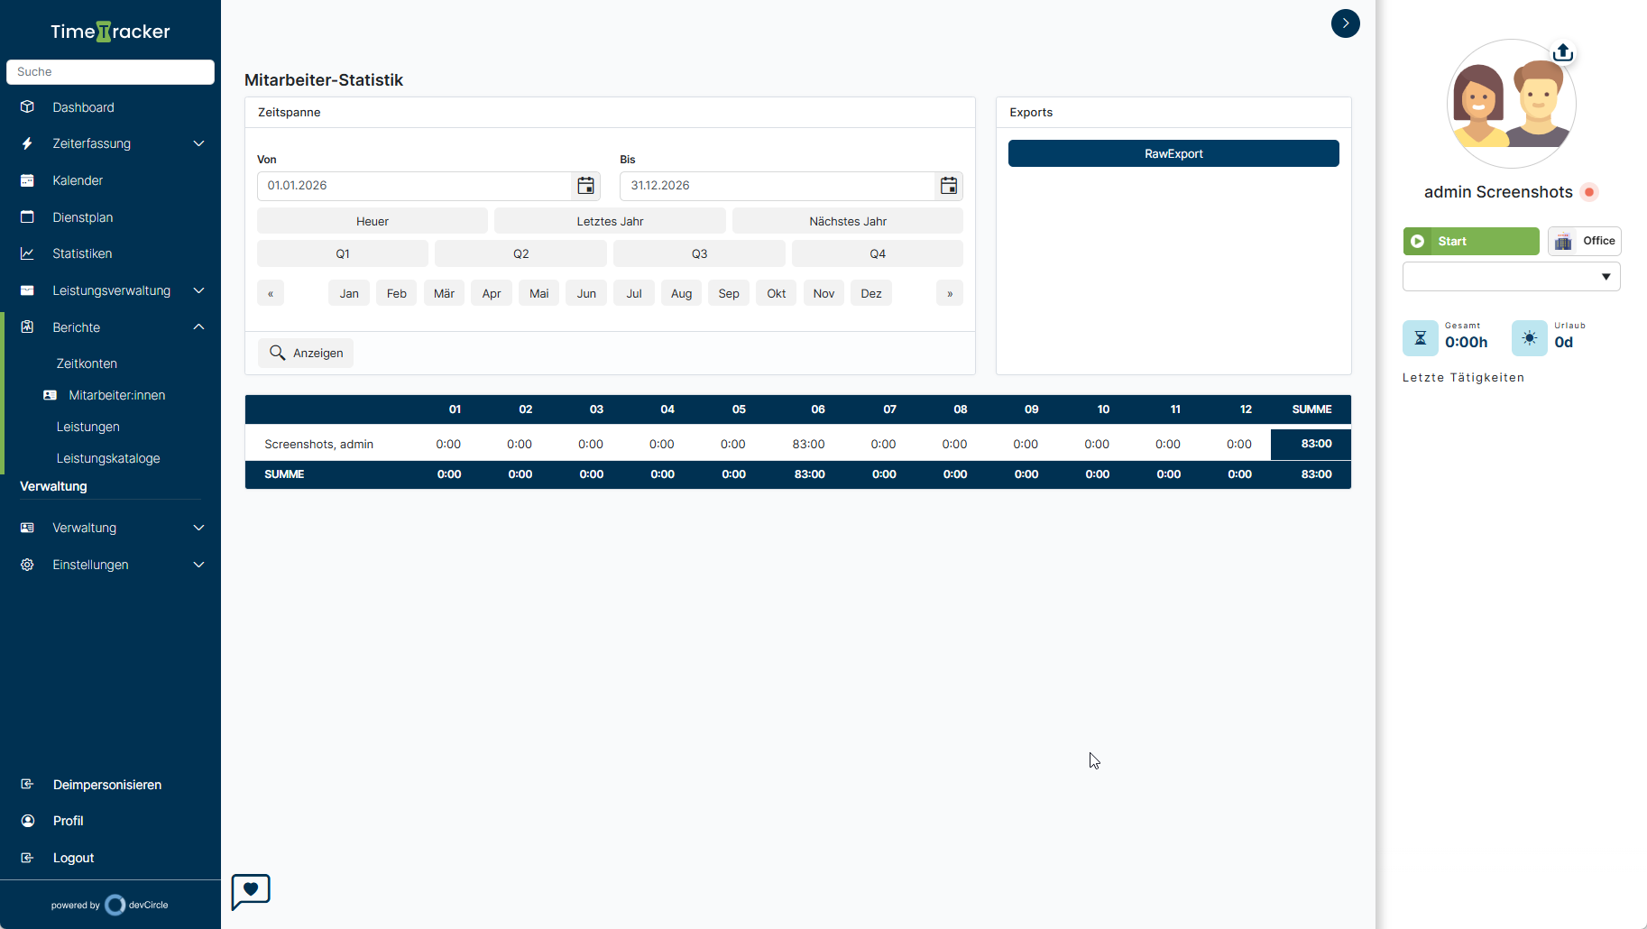Select month Jan
Viewport: 1647px width, 929px height.
(x=349, y=293)
